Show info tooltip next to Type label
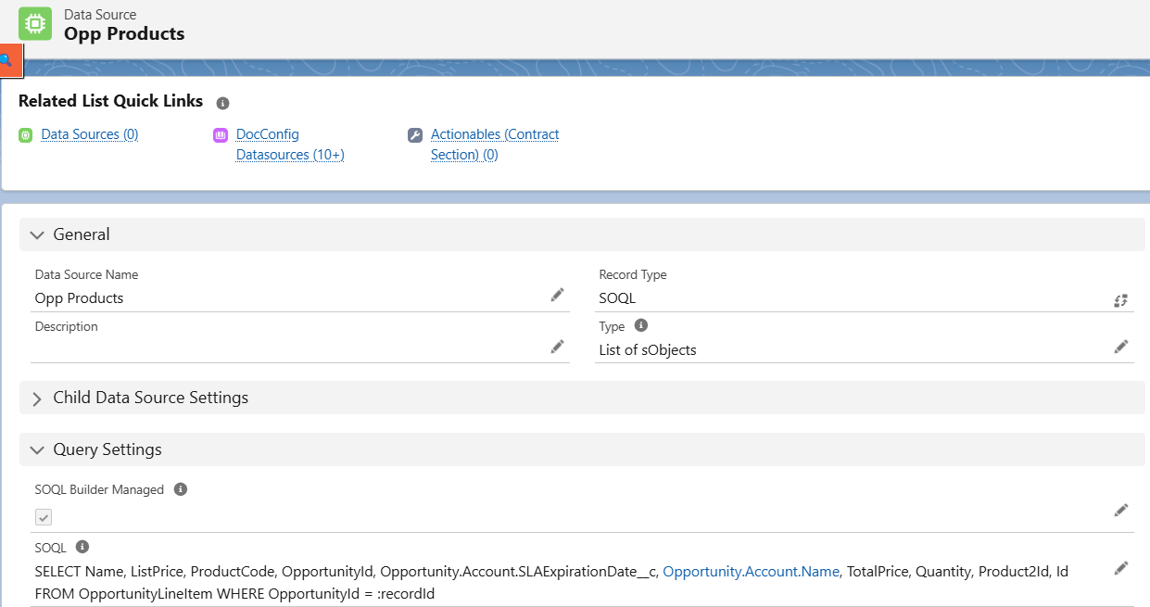Viewport: 1150px width, 607px height. (x=640, y=326)
